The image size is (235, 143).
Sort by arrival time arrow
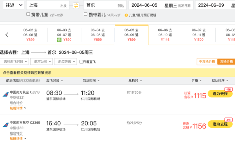(x=98, y=81)
